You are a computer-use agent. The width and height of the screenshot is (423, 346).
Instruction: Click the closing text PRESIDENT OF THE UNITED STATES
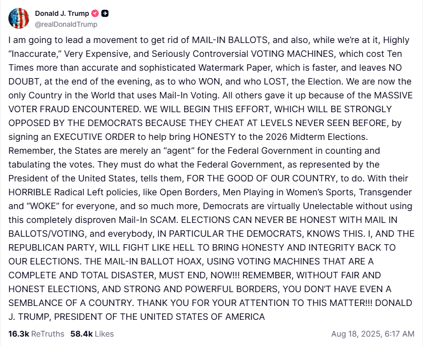(x=132, y=317)
